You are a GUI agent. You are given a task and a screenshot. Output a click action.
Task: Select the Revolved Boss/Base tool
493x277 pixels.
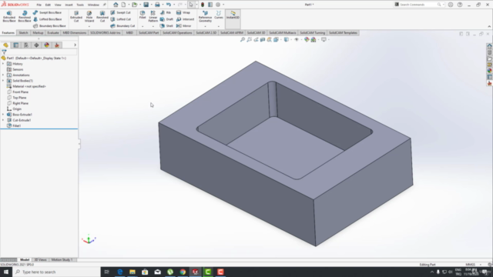25,16
